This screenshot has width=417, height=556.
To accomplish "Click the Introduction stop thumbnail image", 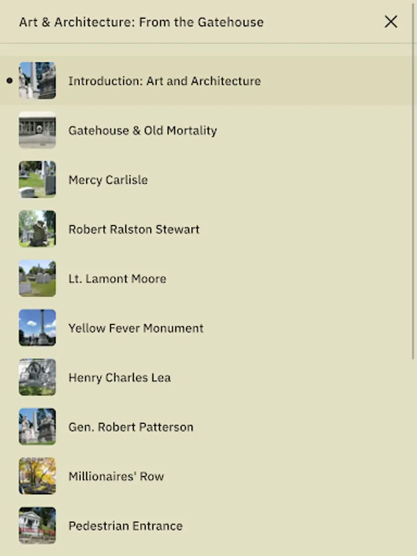I will (37, 80).
